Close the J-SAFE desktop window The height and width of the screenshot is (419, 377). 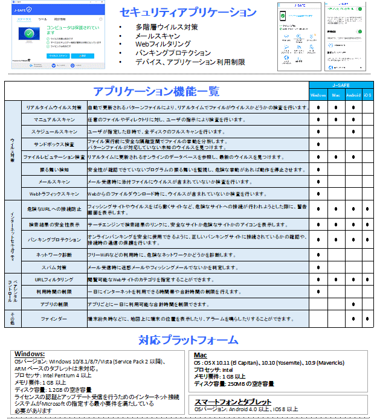pyautogui.click(x=102, y=2)
